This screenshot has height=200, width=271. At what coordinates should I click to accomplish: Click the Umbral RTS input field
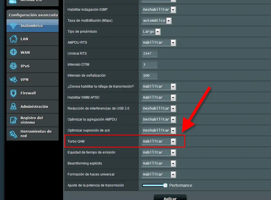click(150, 54)
